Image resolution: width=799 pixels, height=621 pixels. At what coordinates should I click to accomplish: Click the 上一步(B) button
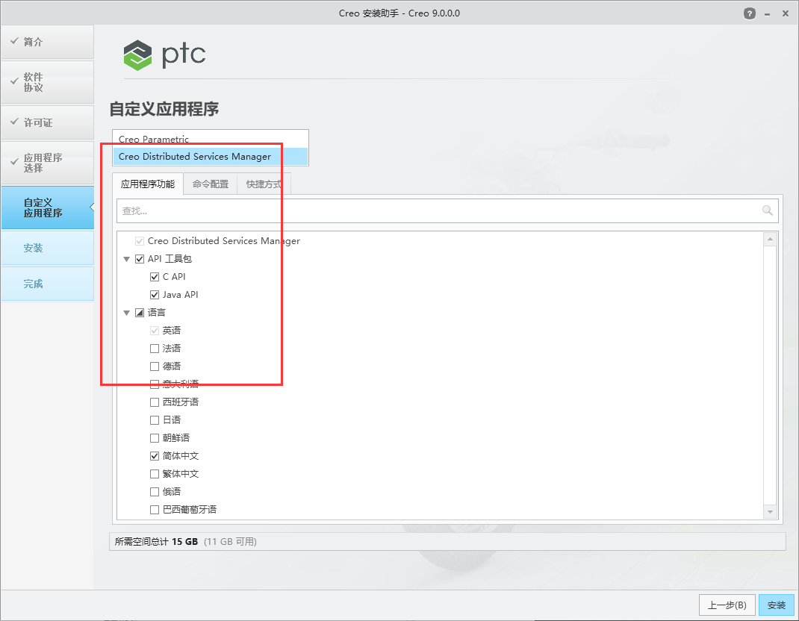(727, 605)
